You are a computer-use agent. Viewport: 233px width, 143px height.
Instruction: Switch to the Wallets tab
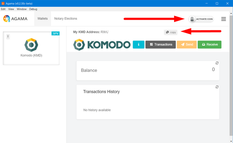click(x=43, y=19)
